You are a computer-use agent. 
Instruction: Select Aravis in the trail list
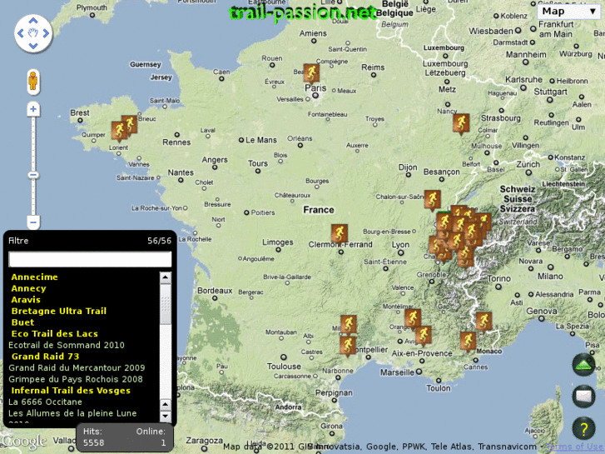(26, 300)
